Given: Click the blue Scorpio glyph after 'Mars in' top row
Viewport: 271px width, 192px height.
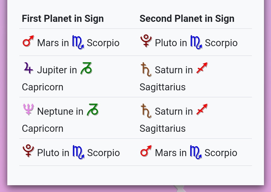Looking at the screenshot, I should (x=78, y=42).
